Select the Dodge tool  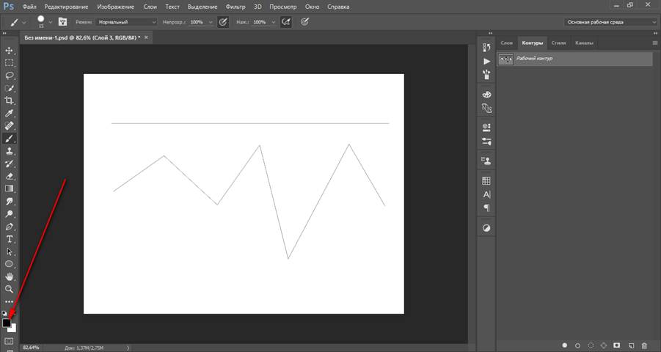(9, 213)
